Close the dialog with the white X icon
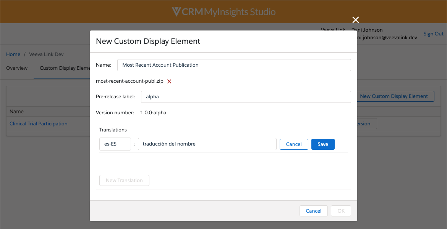447x229 pixels. [x=356, y=20]
